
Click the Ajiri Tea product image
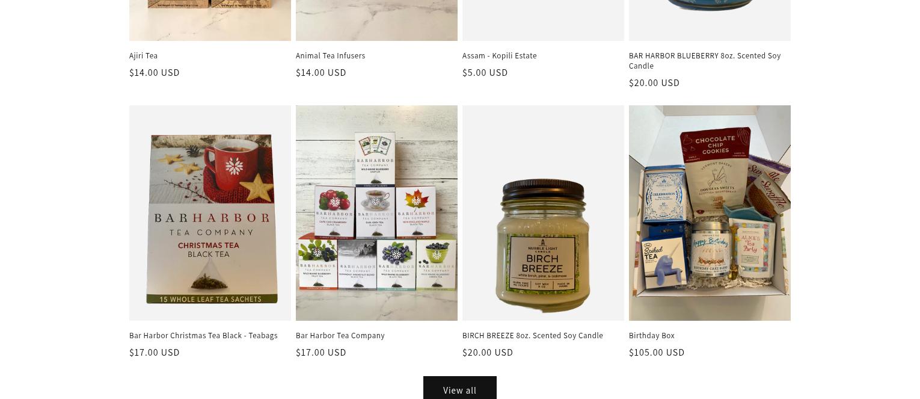point(210,20)
